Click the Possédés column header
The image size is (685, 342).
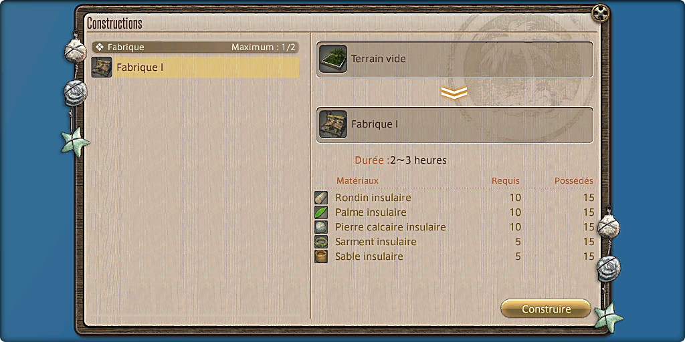(x=573, y=180)
